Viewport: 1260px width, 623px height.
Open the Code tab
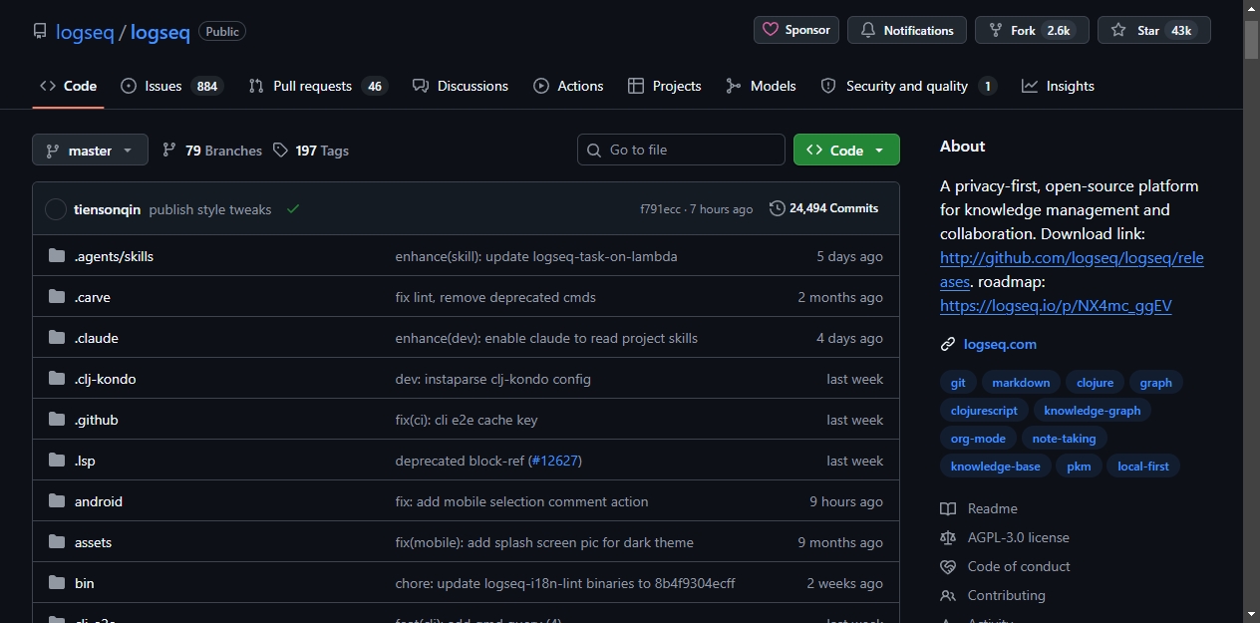(x=68, y=86)
